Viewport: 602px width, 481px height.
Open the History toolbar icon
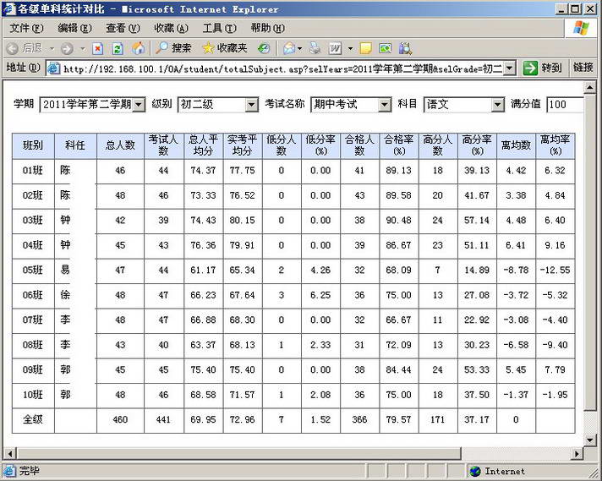[x=264, y=48]
